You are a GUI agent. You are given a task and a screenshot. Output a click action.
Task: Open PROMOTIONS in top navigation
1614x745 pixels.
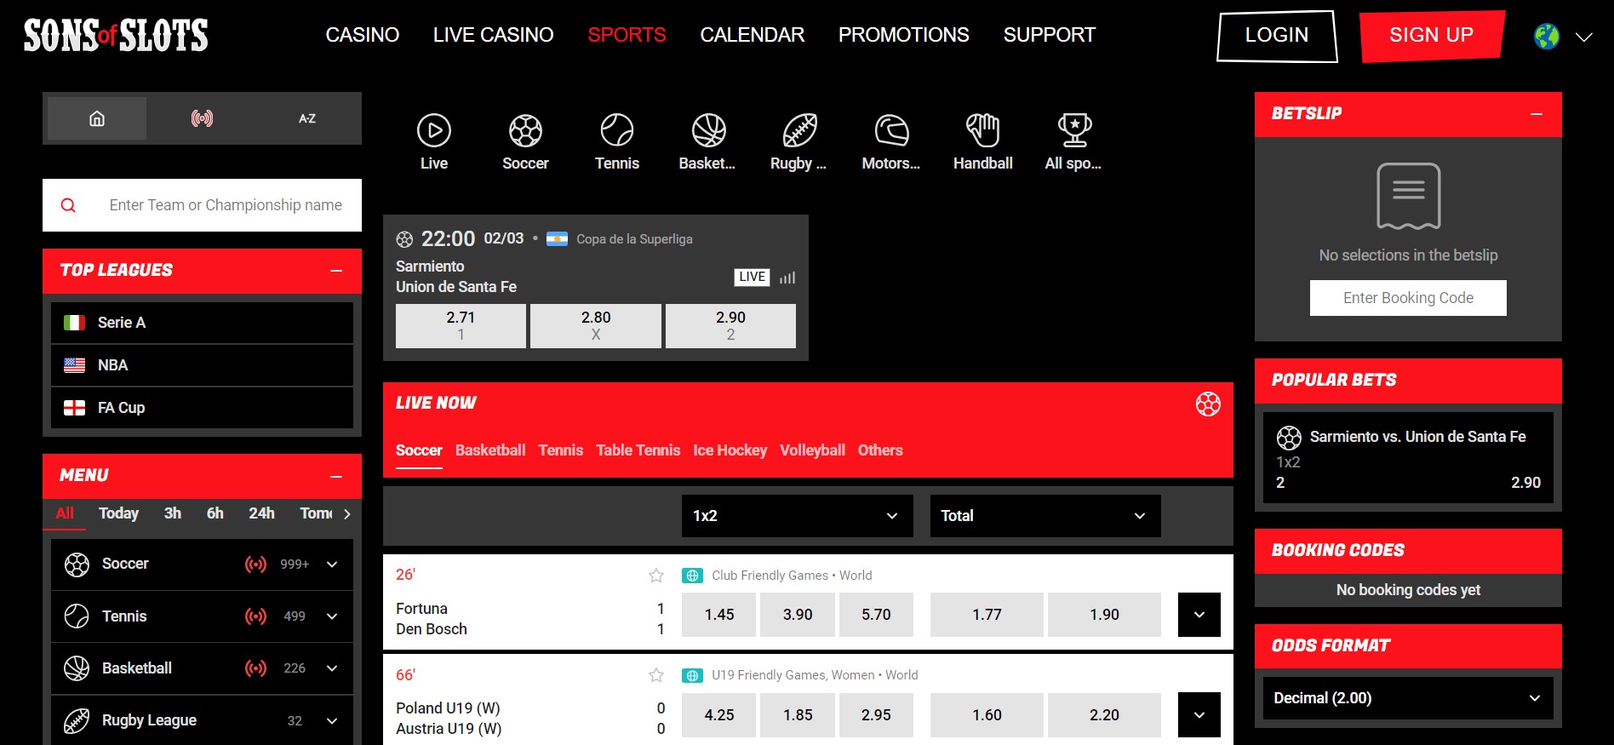tap(904, 35)
